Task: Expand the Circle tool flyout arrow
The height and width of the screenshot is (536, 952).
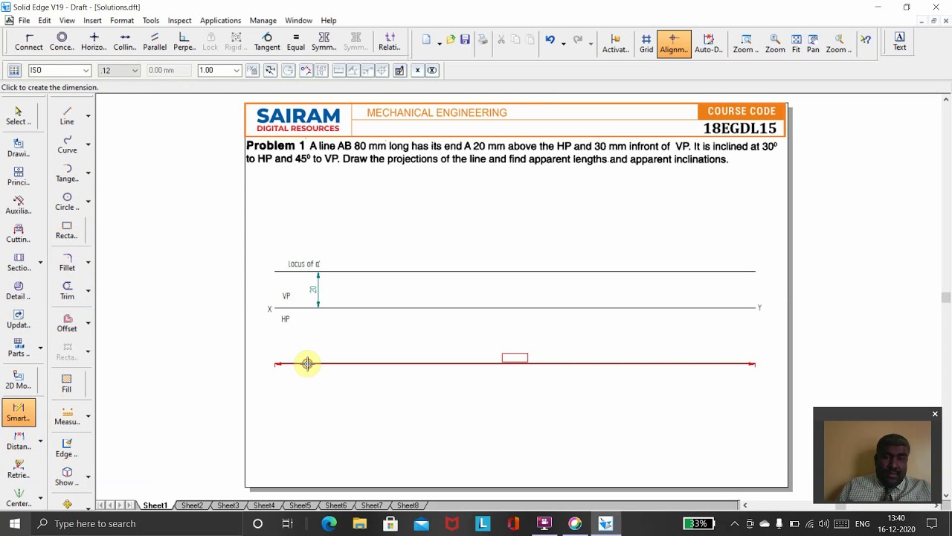Action: click(x=88, y=201)
